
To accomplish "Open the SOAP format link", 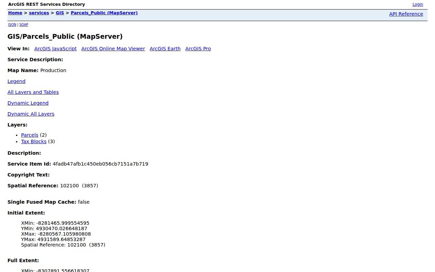I will pos(24,24).
